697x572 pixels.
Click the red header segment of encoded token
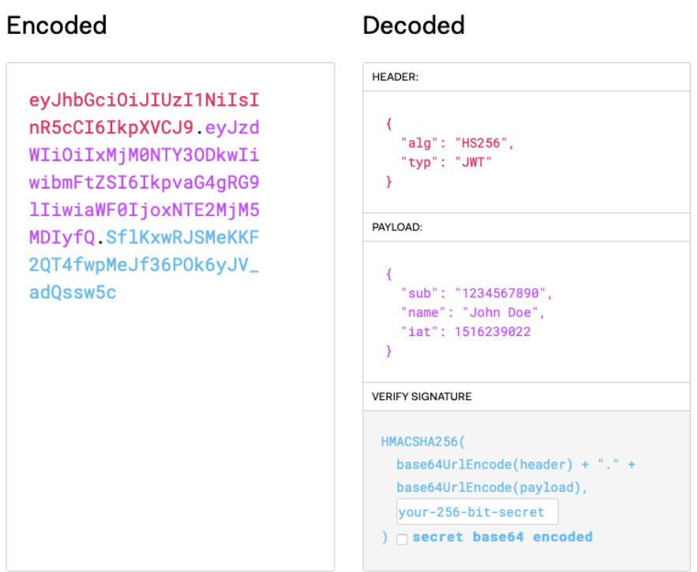tap(144, 101)
